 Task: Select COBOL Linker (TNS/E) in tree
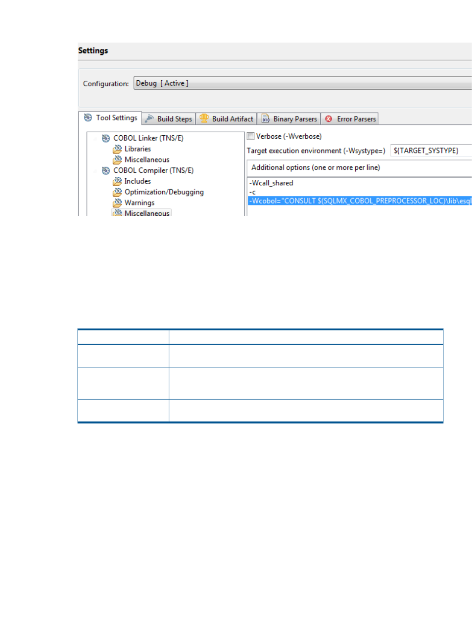[x=148, y=138]
